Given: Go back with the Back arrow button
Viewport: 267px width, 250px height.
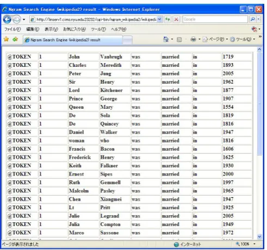Looking at the screenshot, I should (x=7, y=20).
